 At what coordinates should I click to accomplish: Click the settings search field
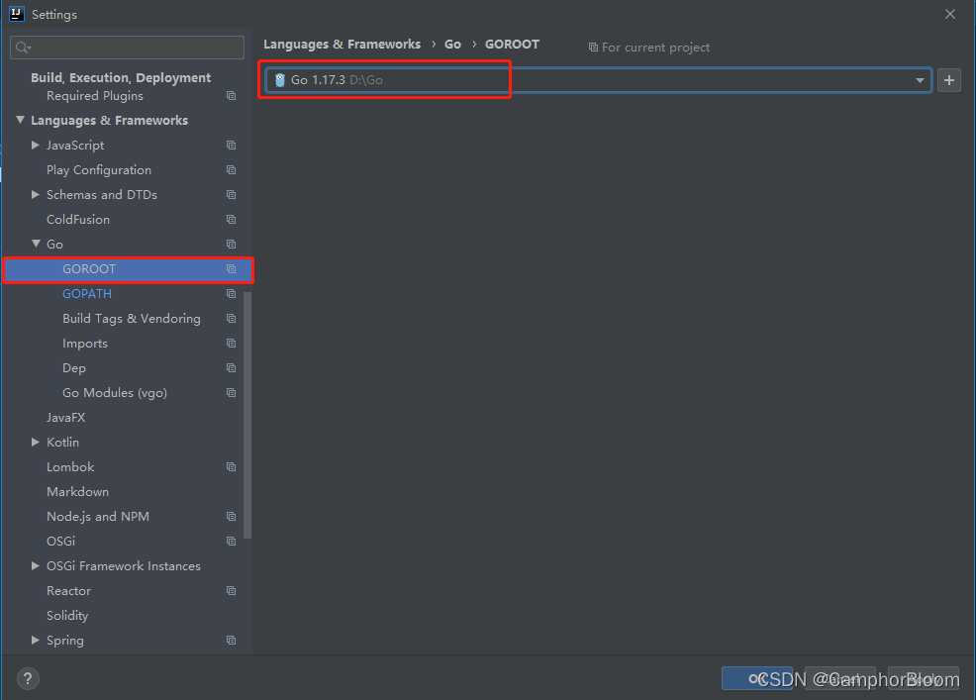(127, 47)
